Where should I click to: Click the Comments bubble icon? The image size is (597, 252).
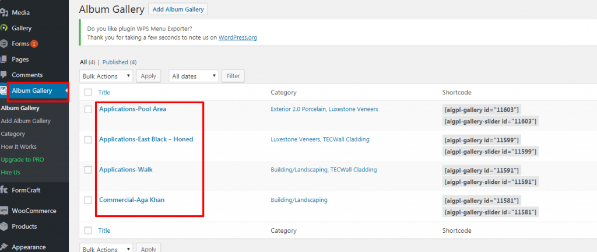coord(3,75)
